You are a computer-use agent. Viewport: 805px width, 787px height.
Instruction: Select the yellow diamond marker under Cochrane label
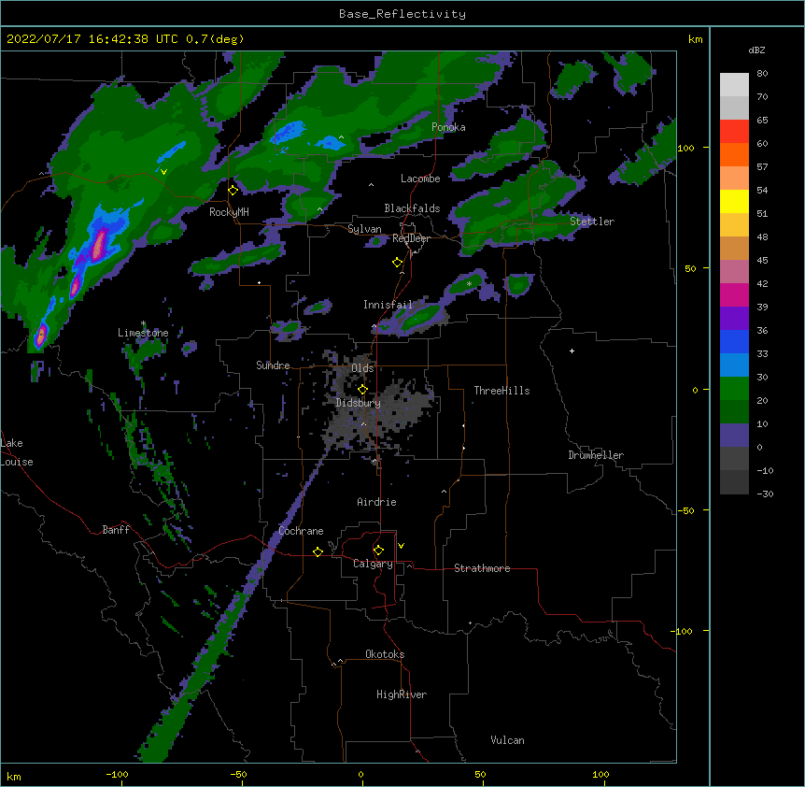click(x=318, y=551)
